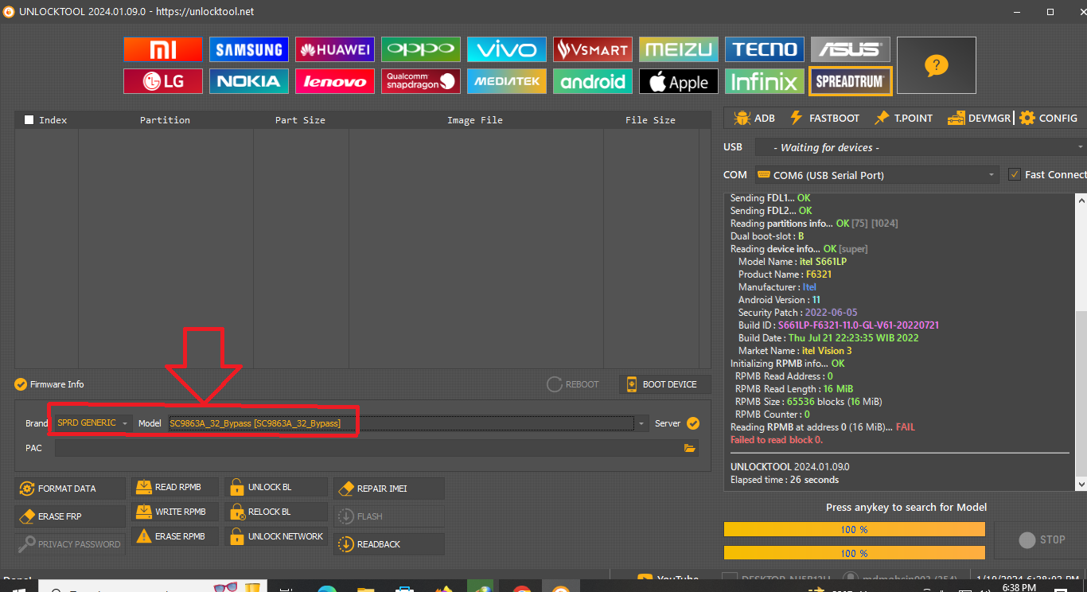This screenshot has width=1087, height=592.
Task: Select the Xiaomi Mi brand icon
Action: (163, 49)
